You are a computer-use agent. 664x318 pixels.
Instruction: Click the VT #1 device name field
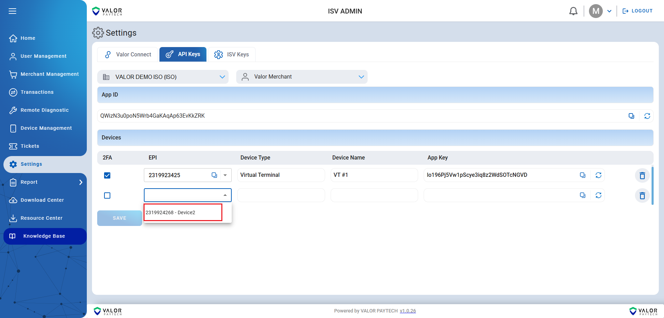(x=374, y=175)
